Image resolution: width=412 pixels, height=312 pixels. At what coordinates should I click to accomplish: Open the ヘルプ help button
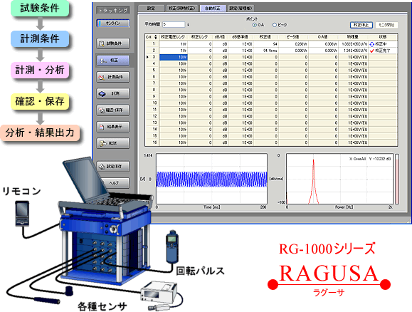[113, 183]
